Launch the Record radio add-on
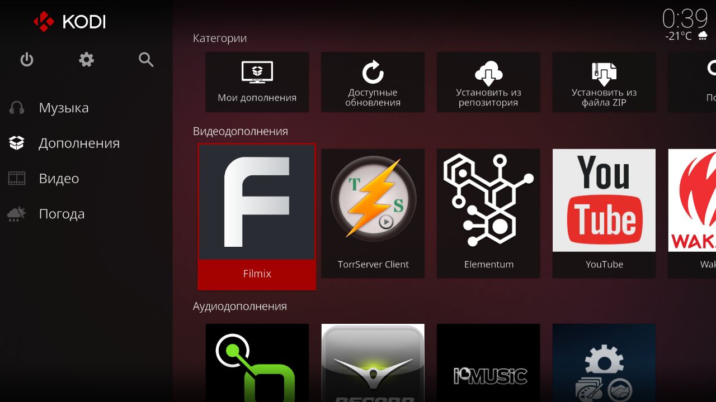The width and height of the screenshot is (716, 402). click(x=373, y=363)
